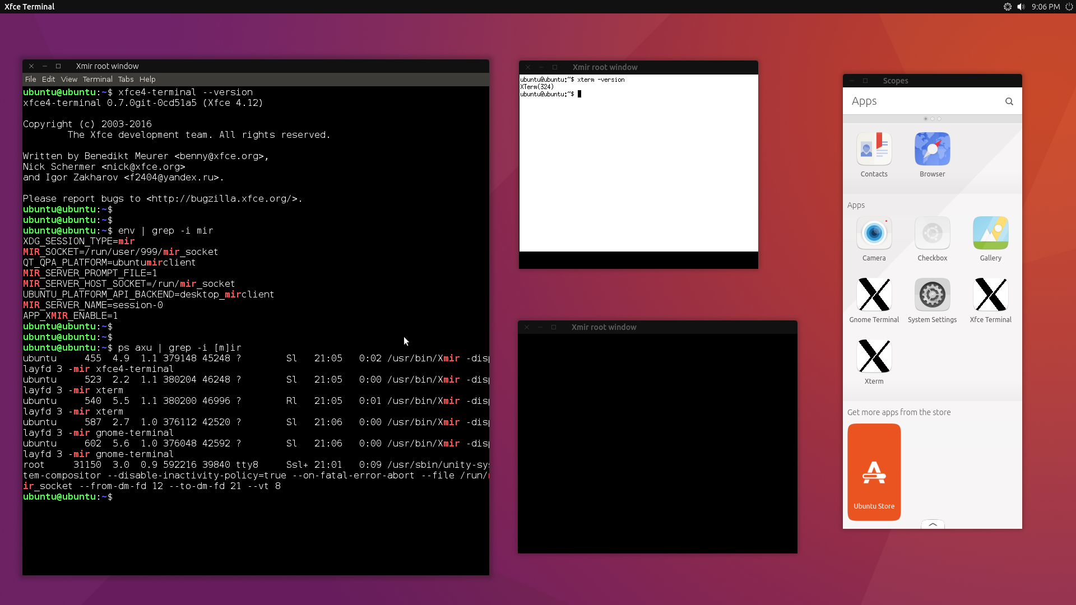Launch the Checkbox app
This screenshot has height=605, width=1076.
(932, 233)
